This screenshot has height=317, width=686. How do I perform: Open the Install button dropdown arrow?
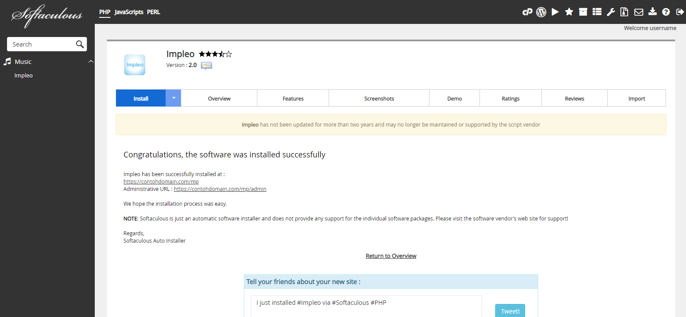(173, 98)
